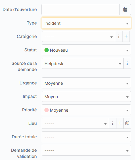The height and width of the screenshot is (160, 135).
Task: Expand the Durée totale dropdown
Action: point(86,137)
